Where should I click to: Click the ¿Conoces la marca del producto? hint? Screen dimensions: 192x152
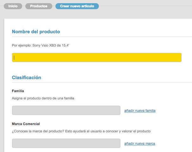pos(81,131)
